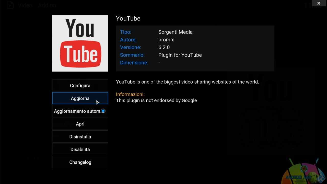
Task: Click the Tipo label
Action: [x=126, y=32]
